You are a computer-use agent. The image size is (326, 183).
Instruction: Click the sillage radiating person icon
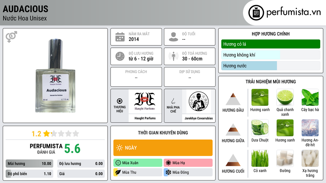pos(174,56)
